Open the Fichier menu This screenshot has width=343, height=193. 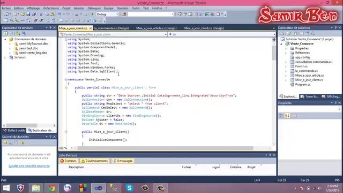[x=6, y=8]
